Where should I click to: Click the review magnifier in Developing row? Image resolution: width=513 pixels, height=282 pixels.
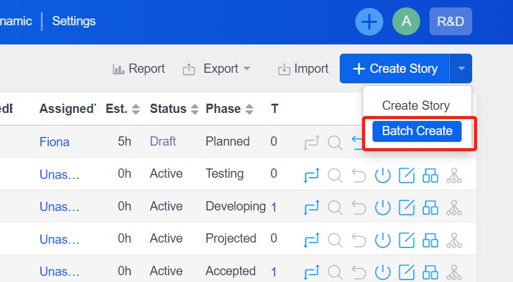[335, 207]
